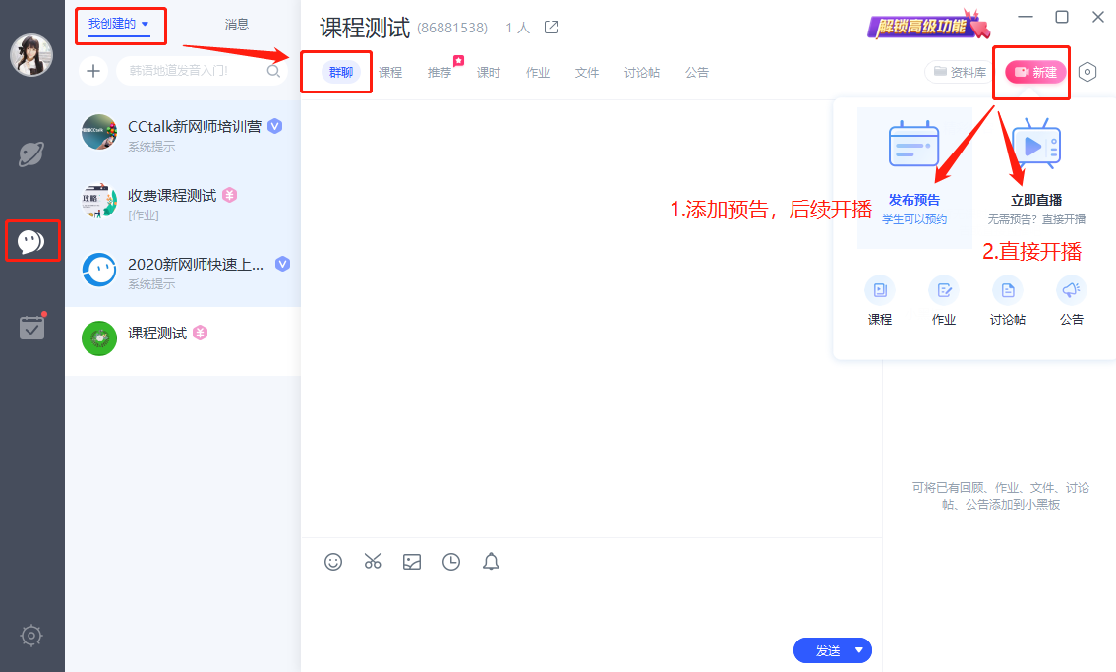
Task: Click the hexagon group settings icon
Action: (x=1087, y=72)
